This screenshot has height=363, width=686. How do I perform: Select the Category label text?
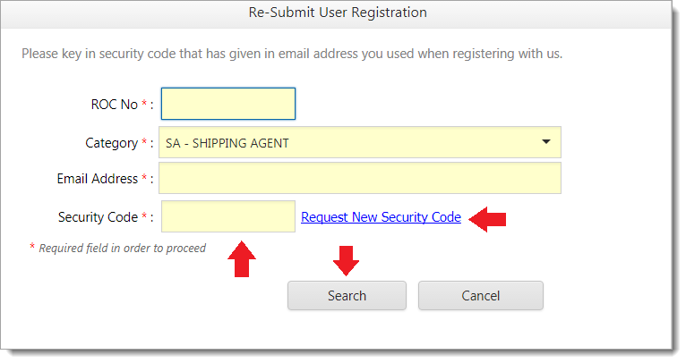pos(112,143)
